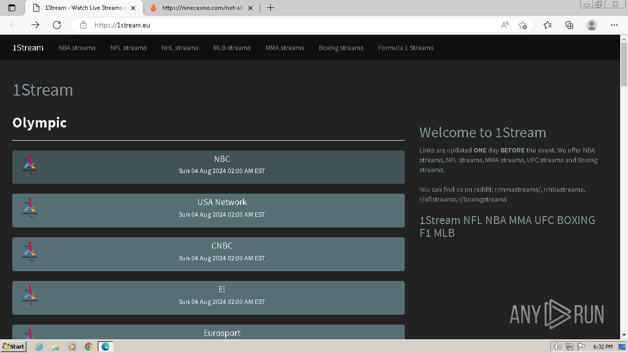Open the Settings and more menu
This screenshot has height=353, width=628.
click(x=614, y=25)
